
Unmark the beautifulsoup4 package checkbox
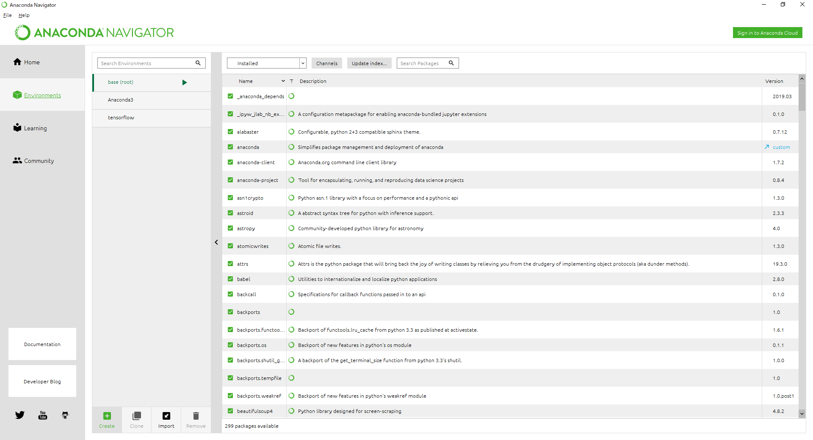(230, 411)
